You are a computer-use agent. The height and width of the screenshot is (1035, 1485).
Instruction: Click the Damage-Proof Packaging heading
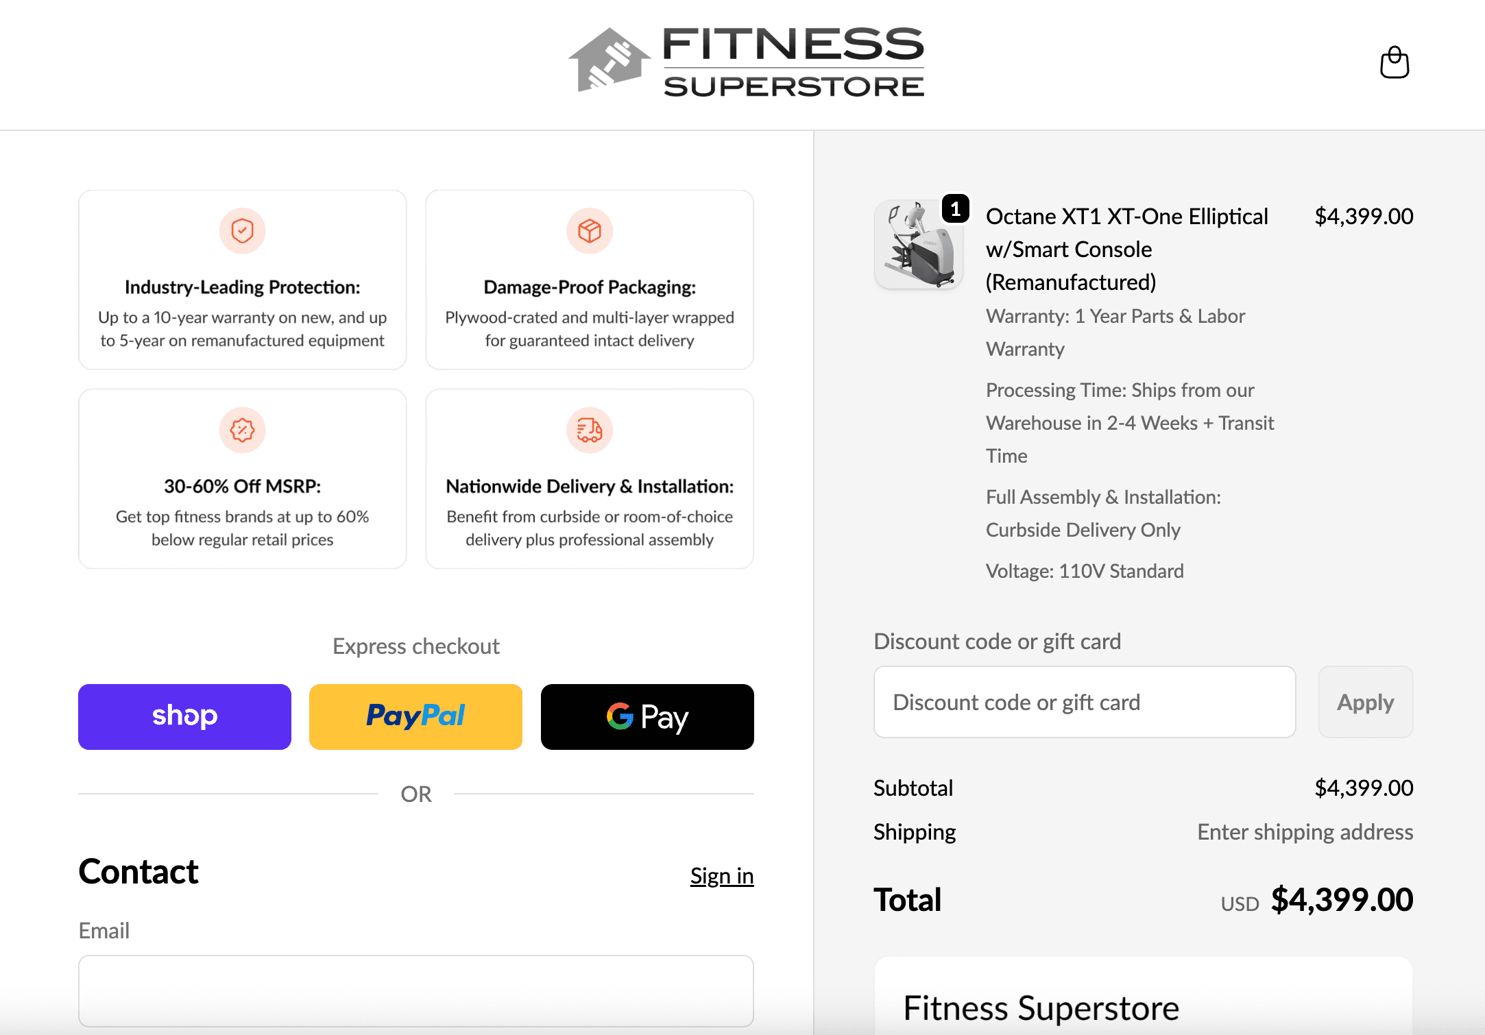589,287
